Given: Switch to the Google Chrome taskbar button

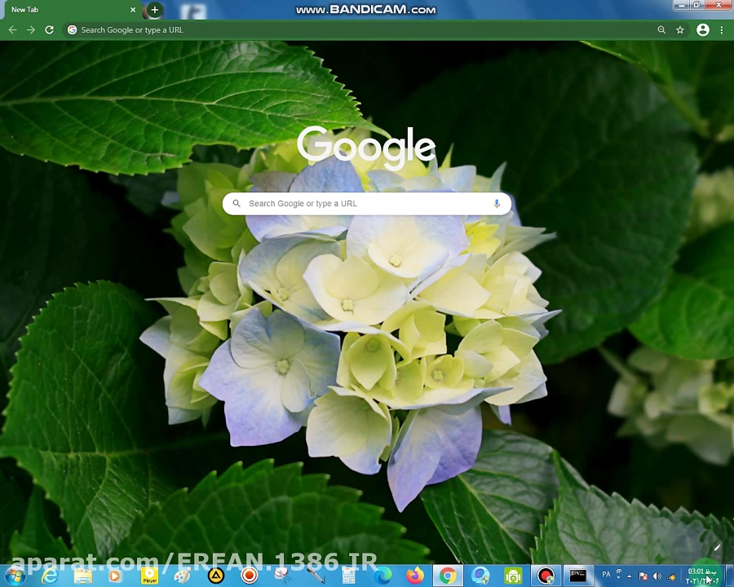Looking at the screenshot, I should click(x=448, y=576).
